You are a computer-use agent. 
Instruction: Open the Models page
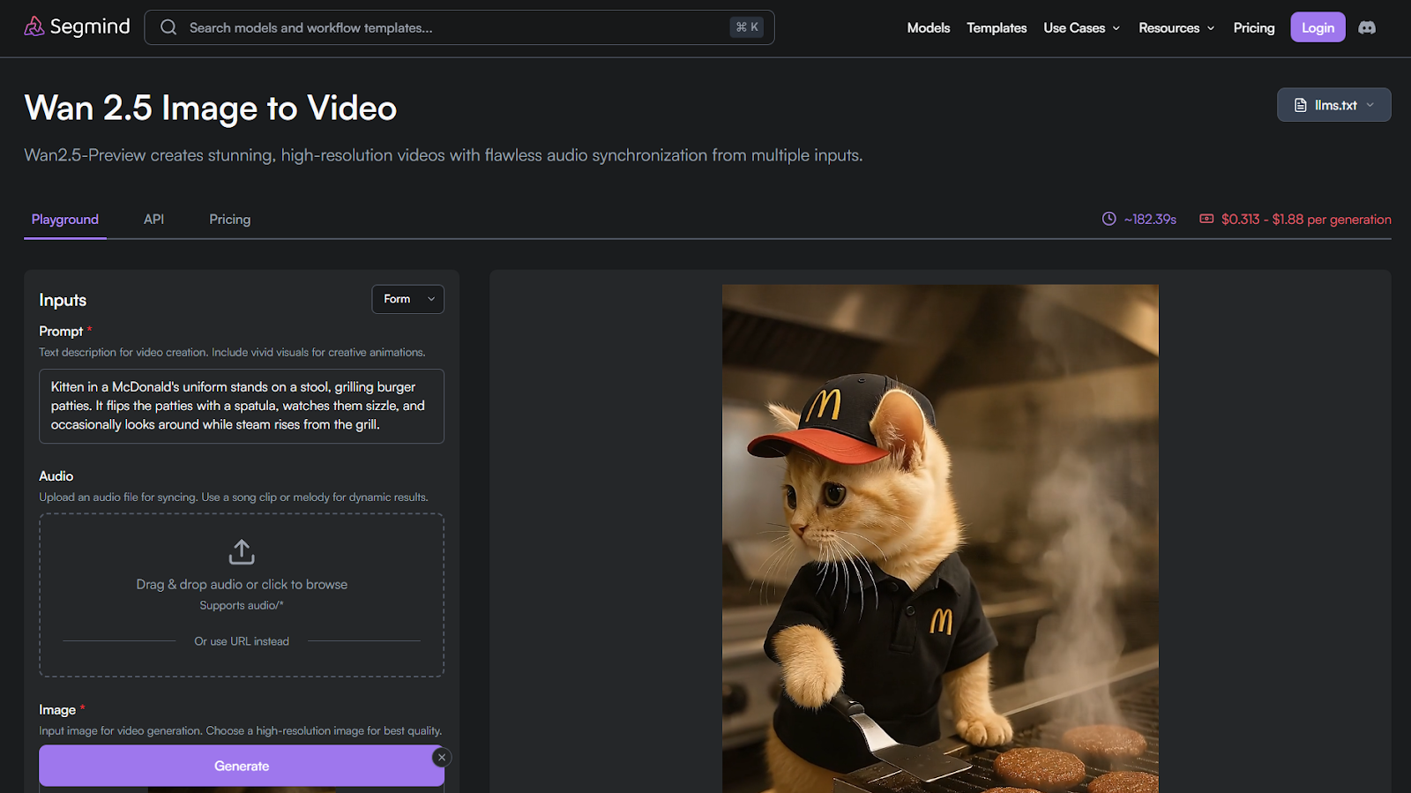(929, 28)
